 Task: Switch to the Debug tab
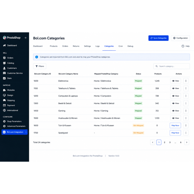(x=130, y=46)
